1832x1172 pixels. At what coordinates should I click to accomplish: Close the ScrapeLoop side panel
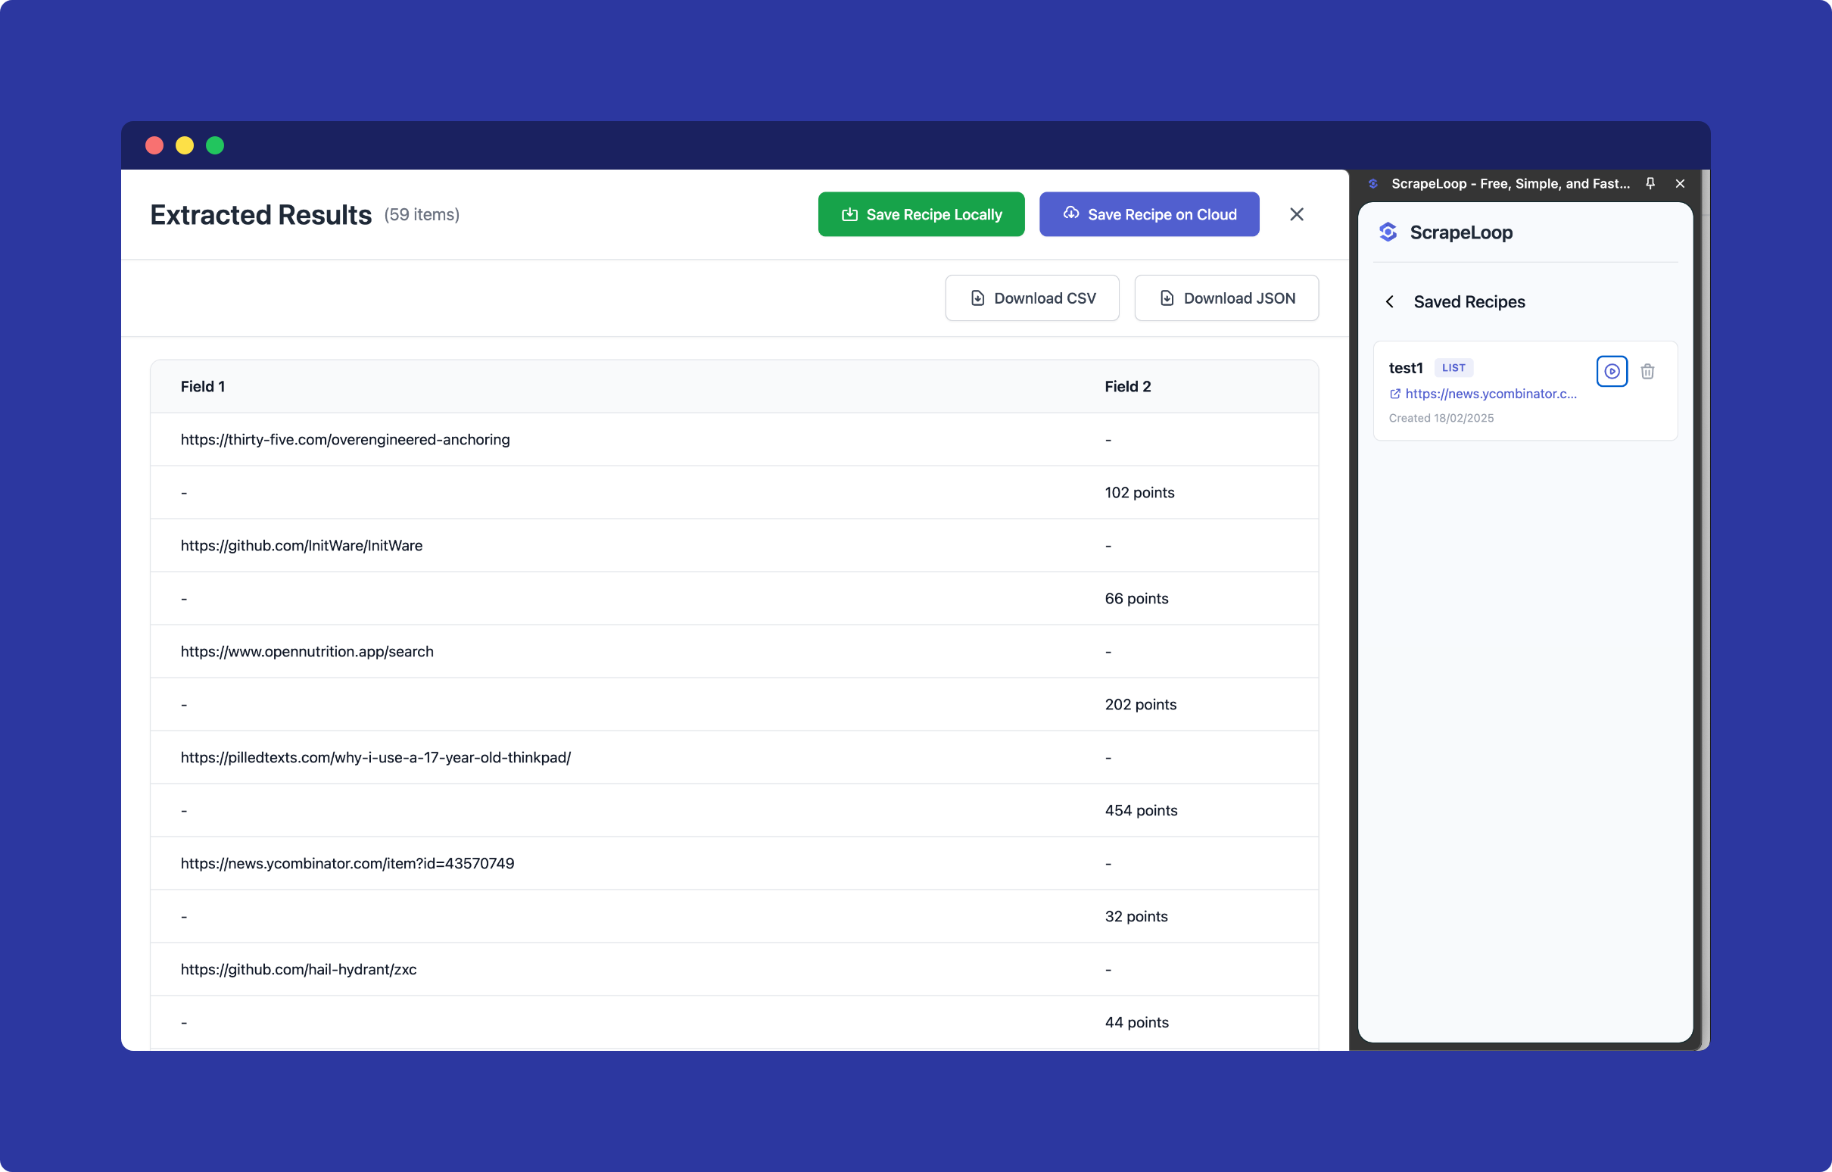pyautogui.click(x=1680, y=183)
